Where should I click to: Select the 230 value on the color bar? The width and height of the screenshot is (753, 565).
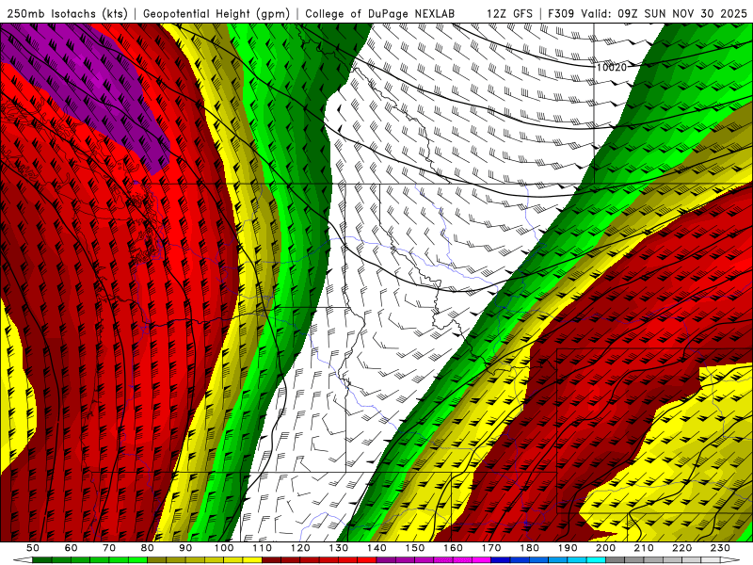coord(720,548)
